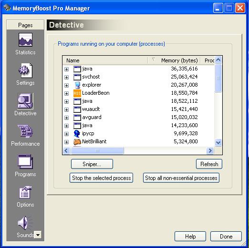Screen dimensions: 249x248
Task: Open the sidebar pages dropdown arrow
Action: [38, 235]
